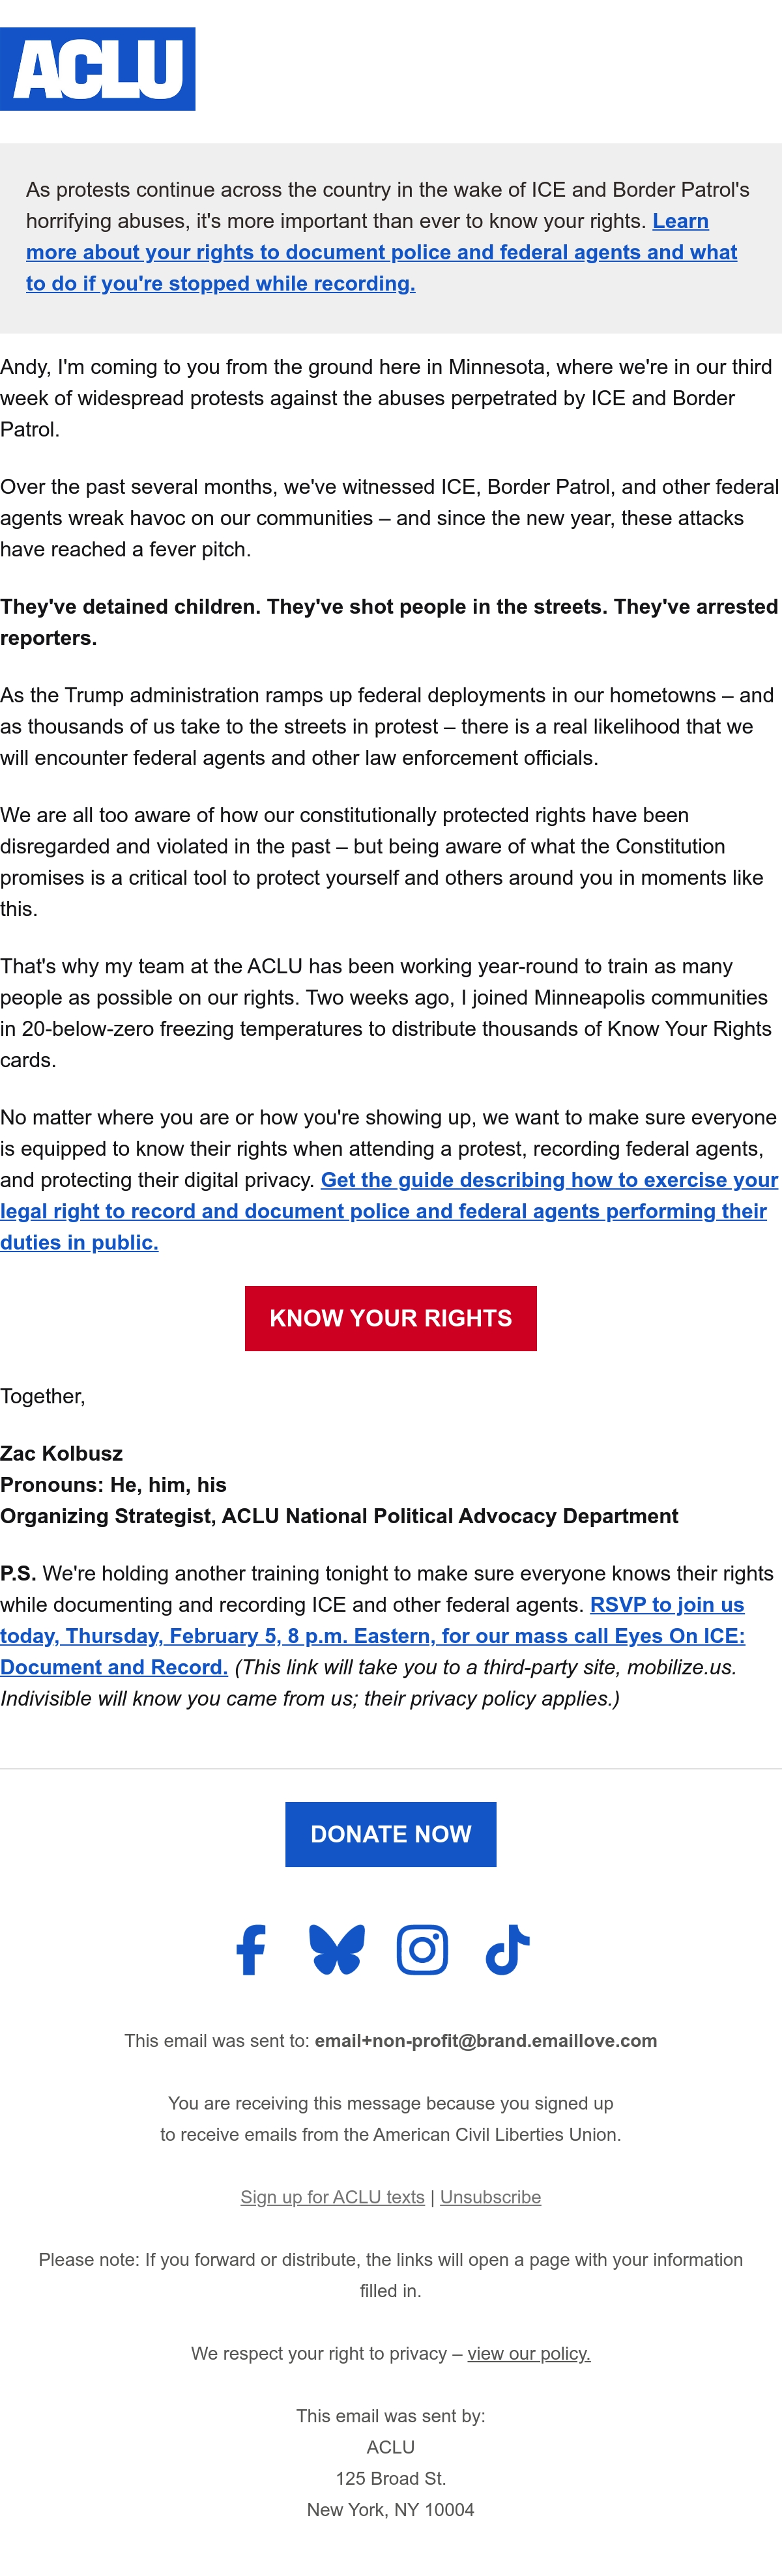Click 'duties in public.' link ending
Screen dimensions: 782x2576
tap(79, 1242)
